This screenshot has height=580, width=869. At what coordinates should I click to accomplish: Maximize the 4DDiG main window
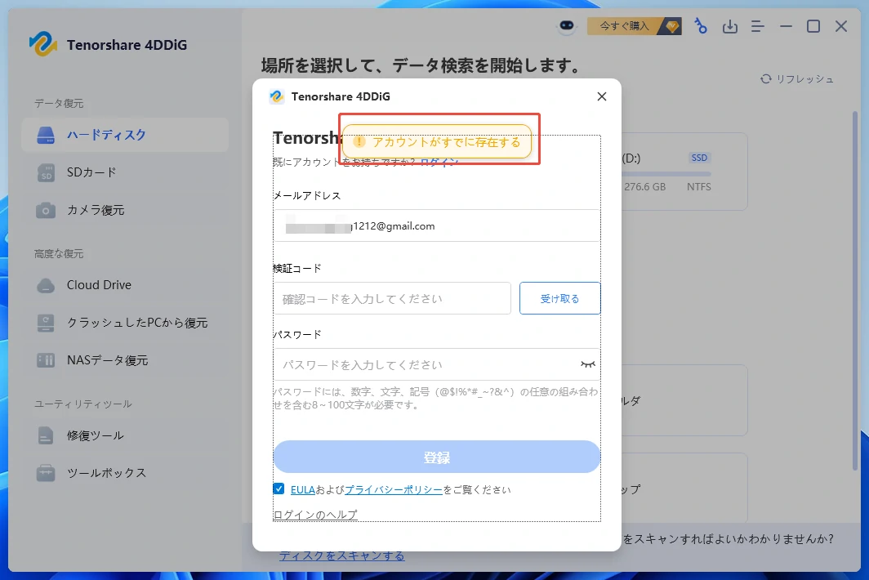click(x=813, y=26)
